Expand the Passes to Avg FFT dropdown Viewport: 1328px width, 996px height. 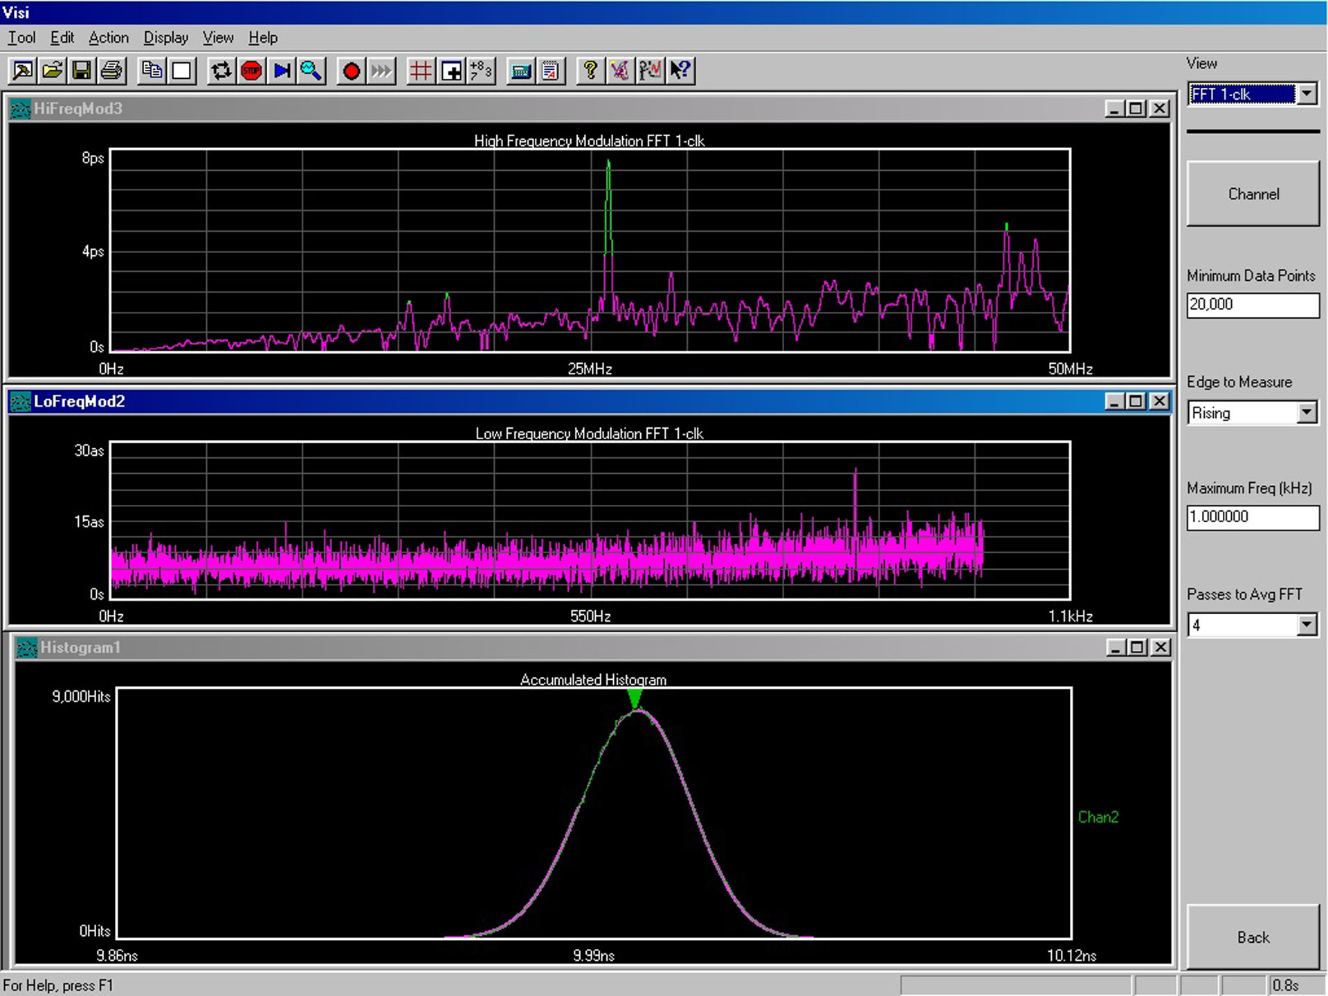click(1307, 625)
